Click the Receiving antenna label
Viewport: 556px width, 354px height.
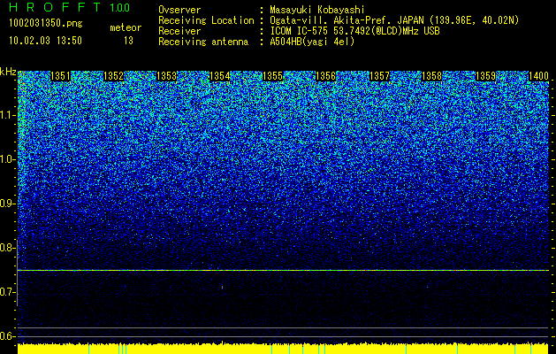pyautogui.click(x=203, y=42)
